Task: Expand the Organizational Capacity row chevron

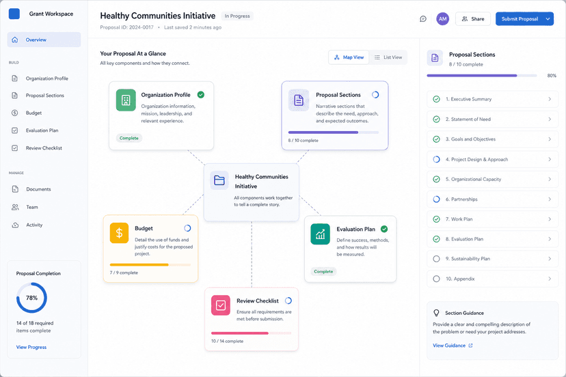Action: [550, 179]
